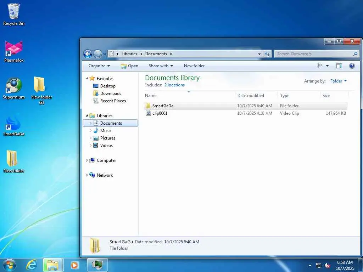Click the 2 locations link
Image resolution: width=363 pixels, height=272 pixels.
pos(174,85)
